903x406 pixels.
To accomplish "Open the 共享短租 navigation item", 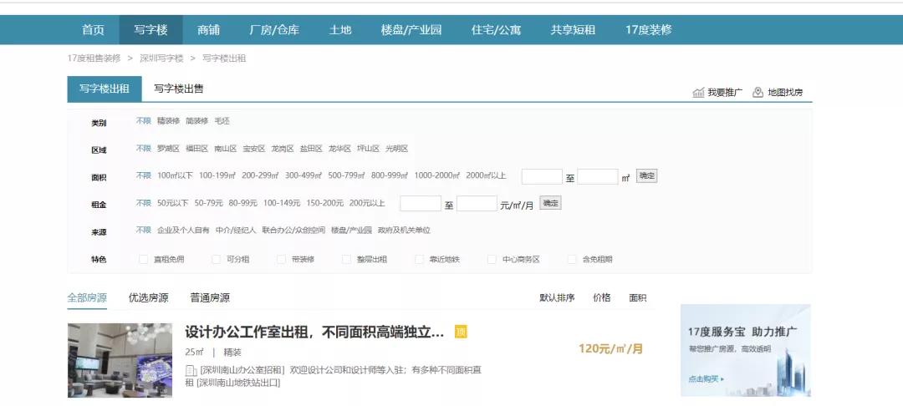I will pos(573,30).
